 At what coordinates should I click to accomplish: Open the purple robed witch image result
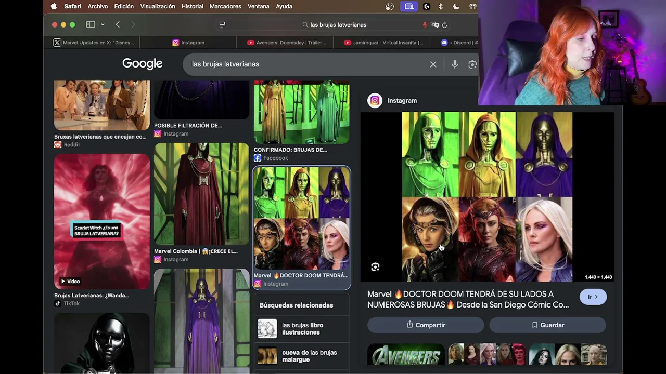(201, 321)
